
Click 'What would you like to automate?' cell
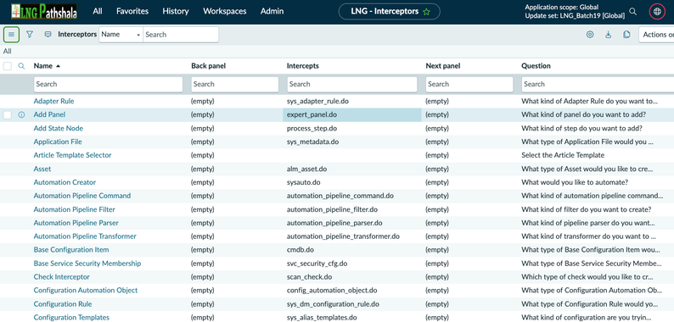point(575,182)
